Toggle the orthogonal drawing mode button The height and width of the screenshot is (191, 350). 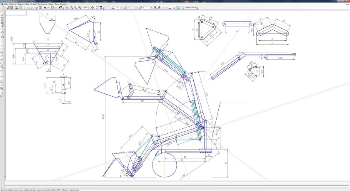[173, 7]
